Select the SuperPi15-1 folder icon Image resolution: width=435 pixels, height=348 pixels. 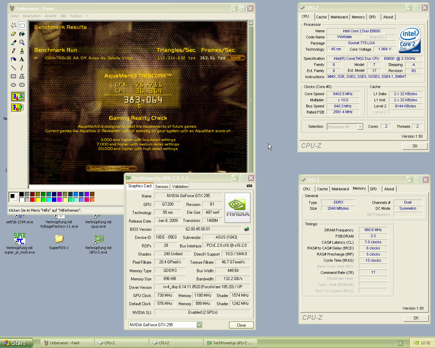tap(59, 242)
